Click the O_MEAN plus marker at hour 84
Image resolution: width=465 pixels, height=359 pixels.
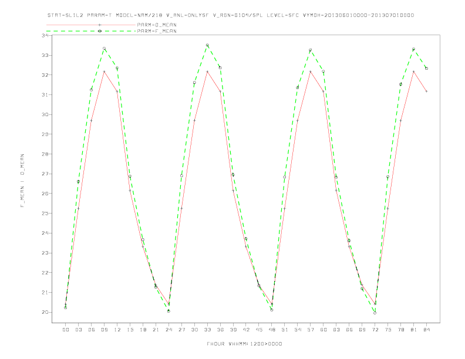coord(426,92)
